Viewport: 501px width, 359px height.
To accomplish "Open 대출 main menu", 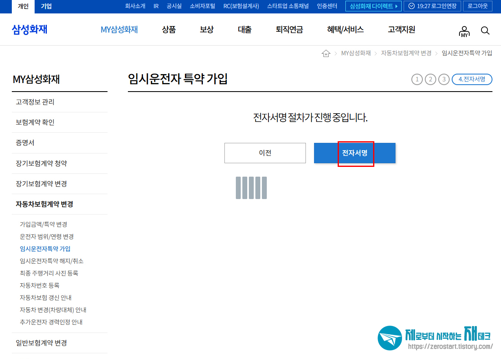I will 244,29.
